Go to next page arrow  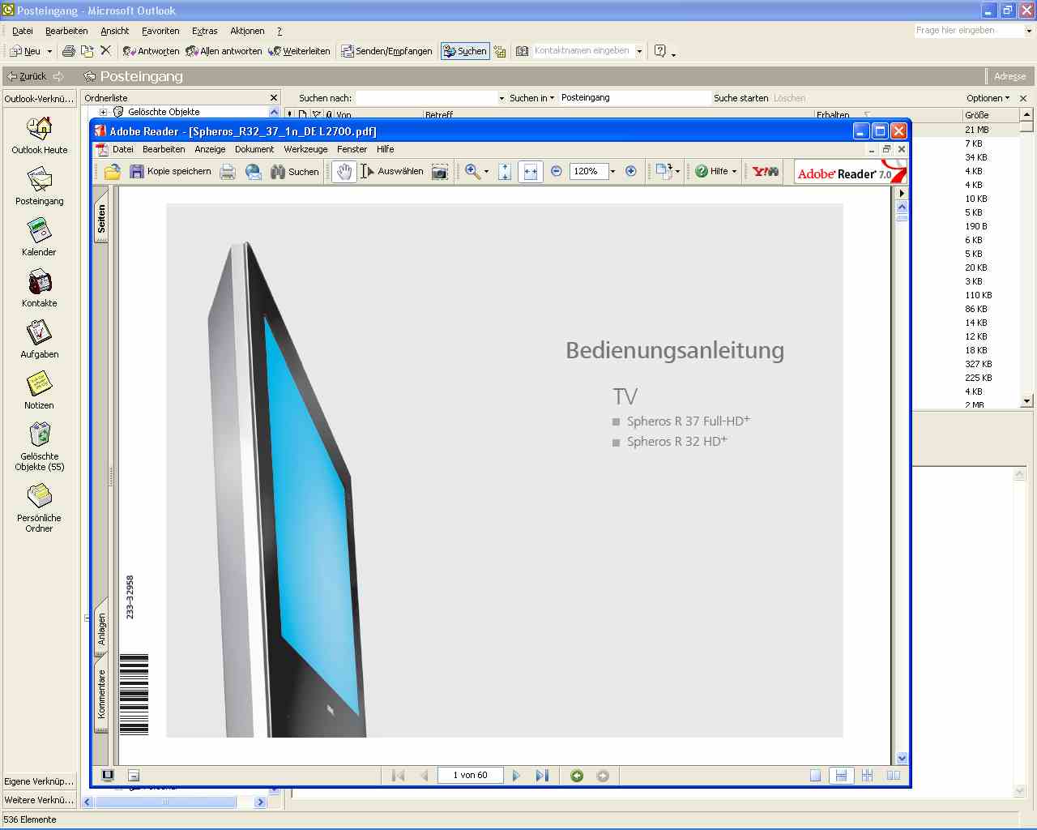[516, 776]
